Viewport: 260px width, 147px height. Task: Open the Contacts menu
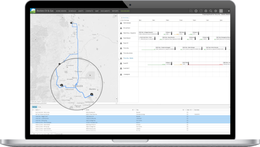pos(89,11)
